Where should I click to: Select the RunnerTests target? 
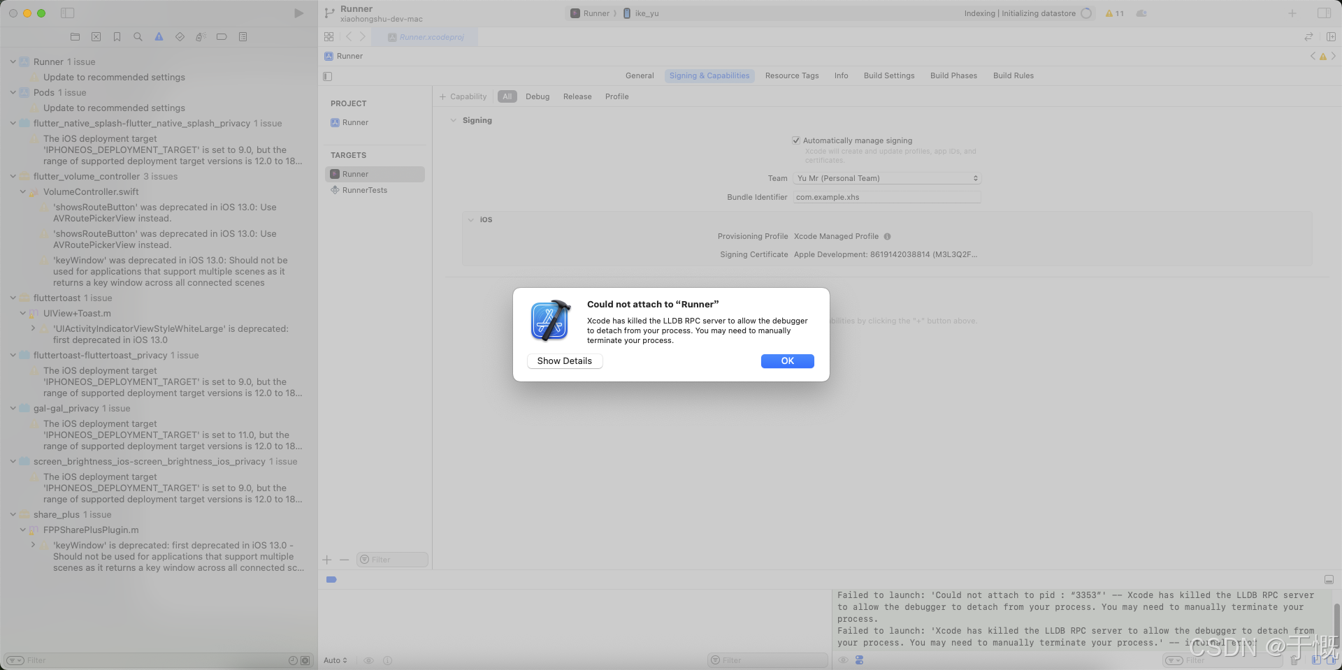point(375,190)
